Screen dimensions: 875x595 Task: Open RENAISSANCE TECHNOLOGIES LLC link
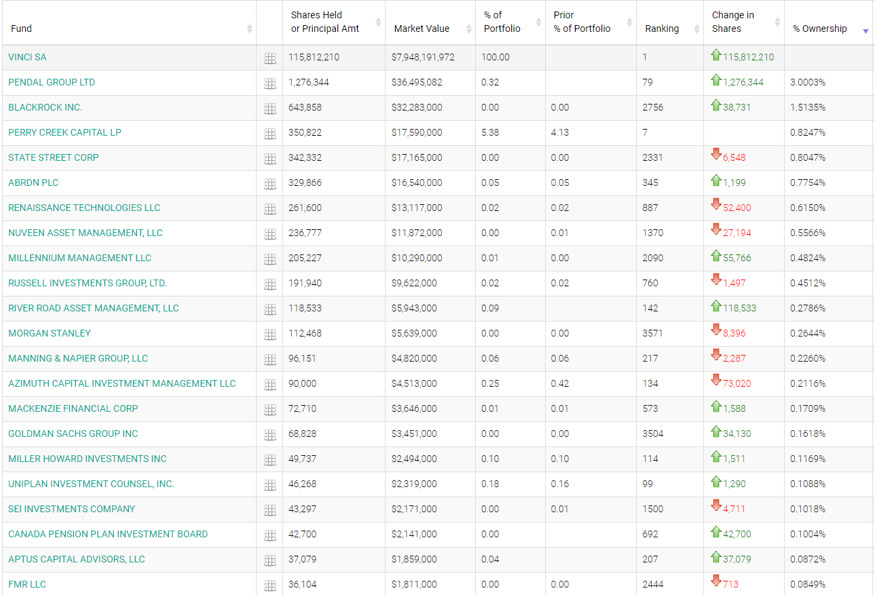coord(84,208)
